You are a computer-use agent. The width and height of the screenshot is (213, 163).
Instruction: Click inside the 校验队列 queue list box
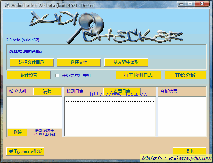pyautogui.click(x=34, y=113)
